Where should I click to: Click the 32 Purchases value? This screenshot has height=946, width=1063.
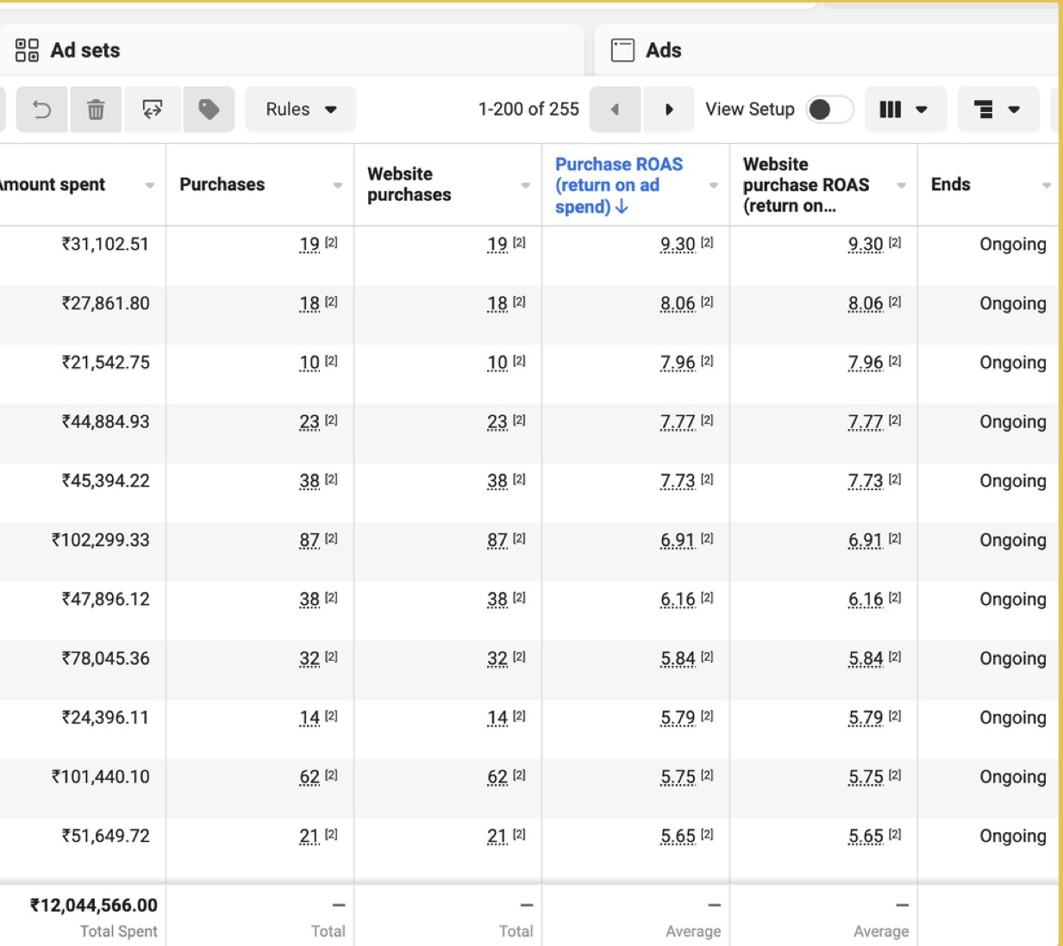pyautogui.click(x=310, y=660)
